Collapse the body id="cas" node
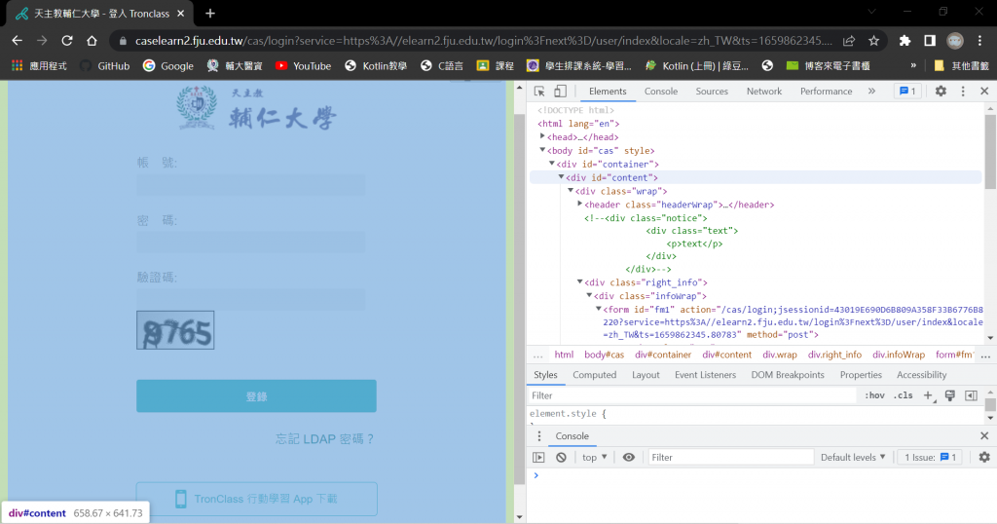This screenshot has width=997, height=524. [542, 150]
